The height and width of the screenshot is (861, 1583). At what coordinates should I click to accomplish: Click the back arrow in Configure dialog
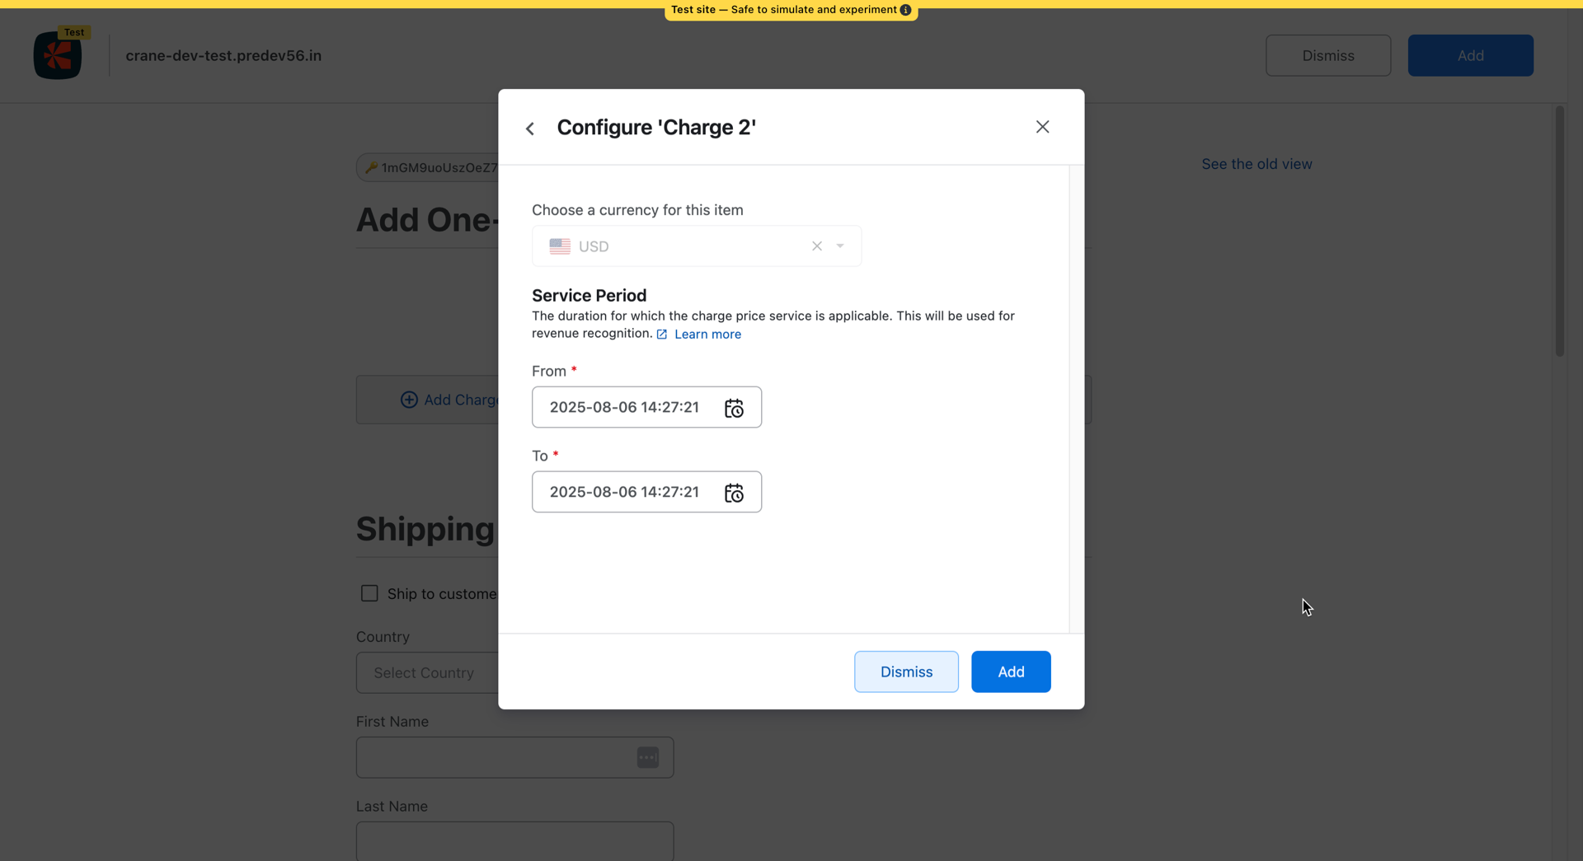coord(530,129)
